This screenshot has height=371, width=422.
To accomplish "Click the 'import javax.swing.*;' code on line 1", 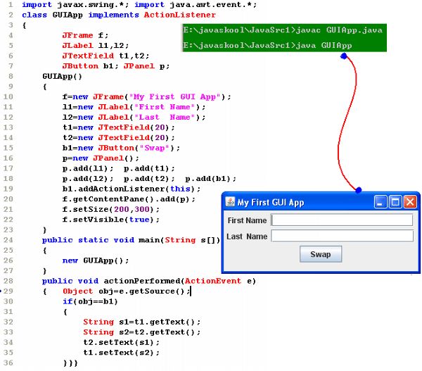I will click(76, 5).
